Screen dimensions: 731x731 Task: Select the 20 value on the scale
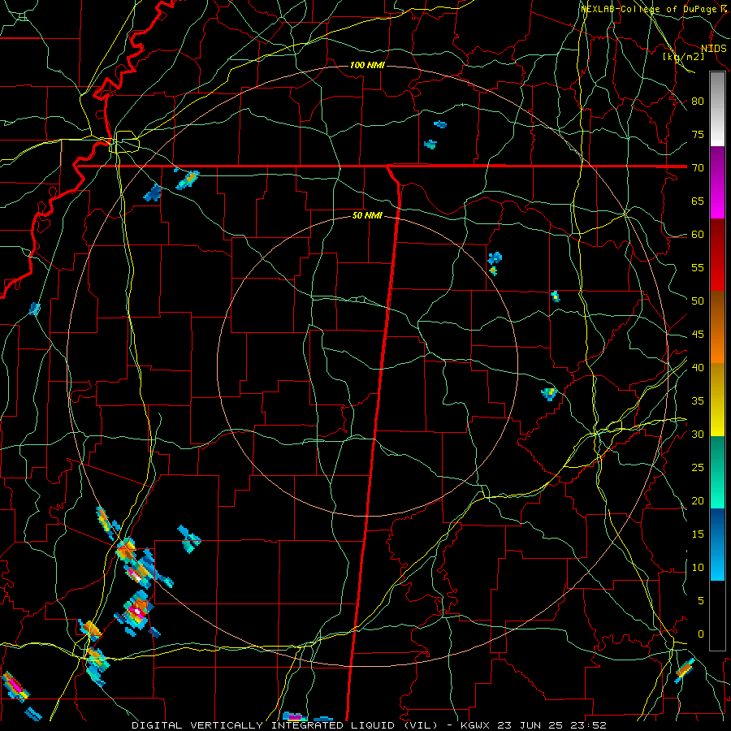(698, 500)
